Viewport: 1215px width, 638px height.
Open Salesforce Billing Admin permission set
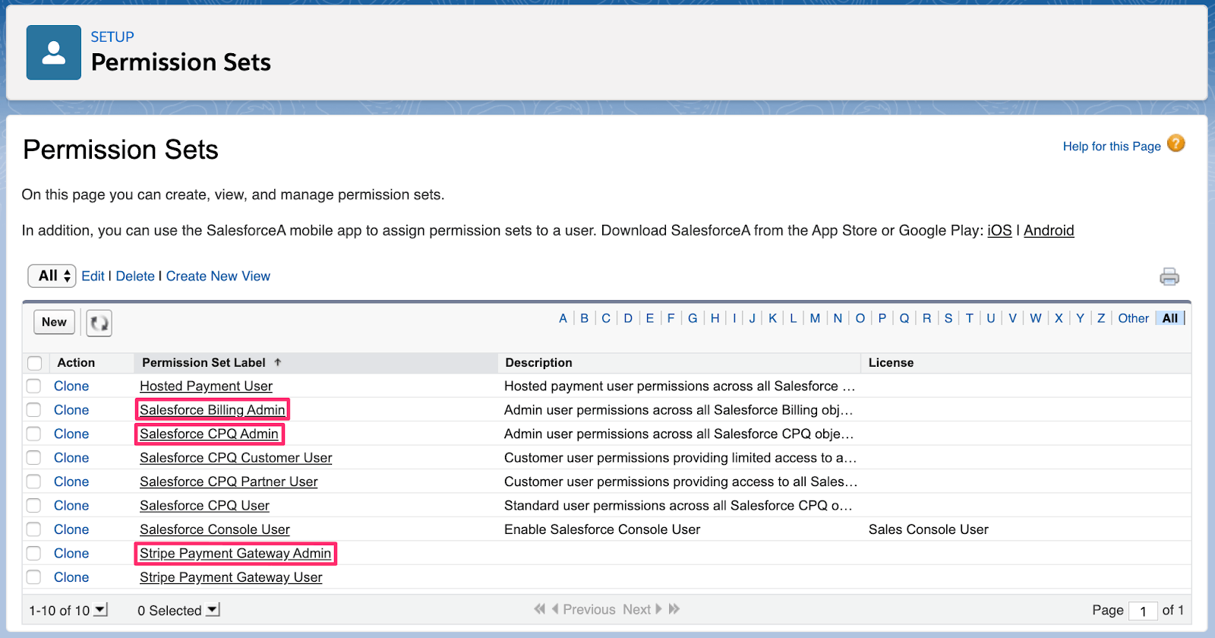213,410
